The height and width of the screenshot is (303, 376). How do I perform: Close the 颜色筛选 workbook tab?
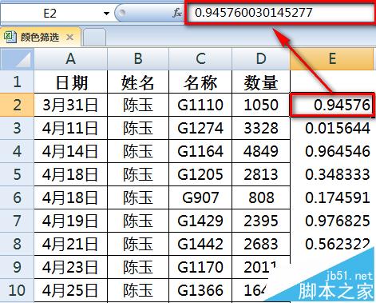[x=69, y=38]
